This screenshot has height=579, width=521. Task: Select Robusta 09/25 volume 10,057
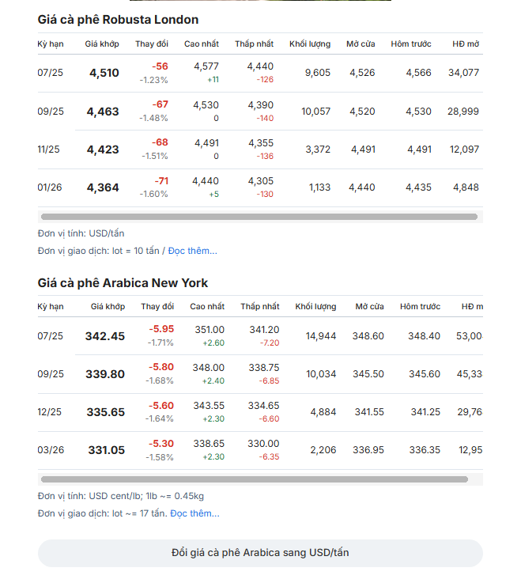coord(316,112)
